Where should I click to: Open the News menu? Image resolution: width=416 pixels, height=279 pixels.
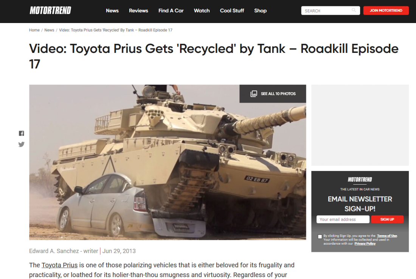pyautogui.click(x=112, y=11)
